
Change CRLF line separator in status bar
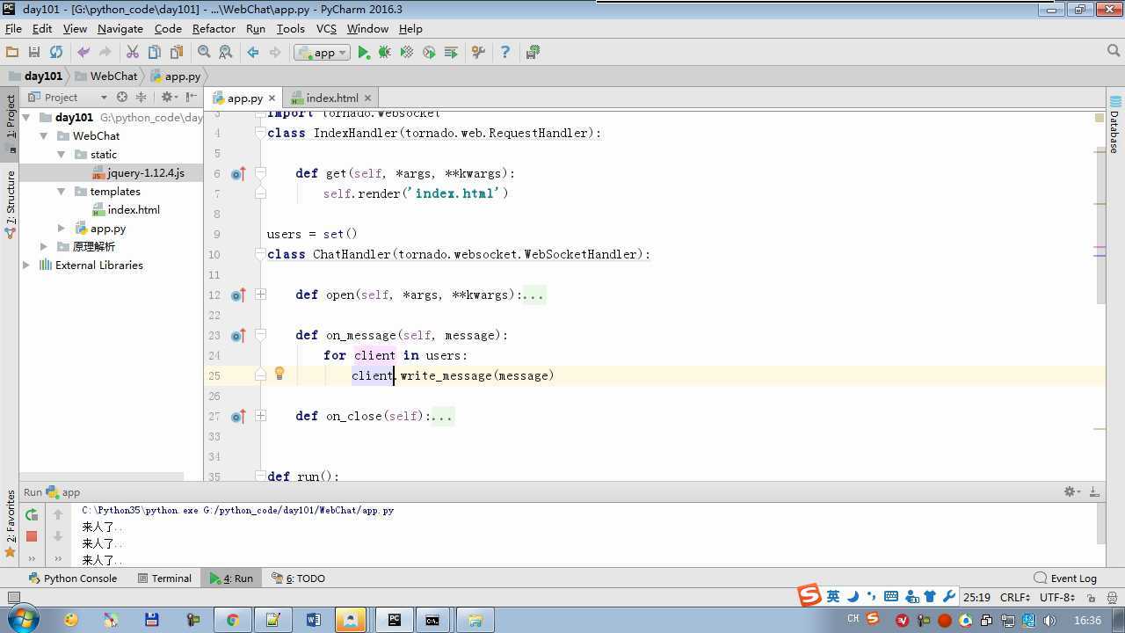coord(1017,597)
